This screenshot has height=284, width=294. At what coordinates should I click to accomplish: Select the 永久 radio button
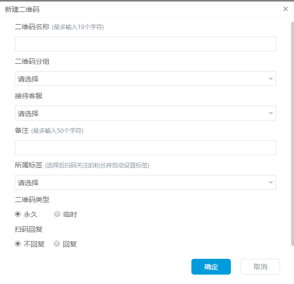click(18, 214)
